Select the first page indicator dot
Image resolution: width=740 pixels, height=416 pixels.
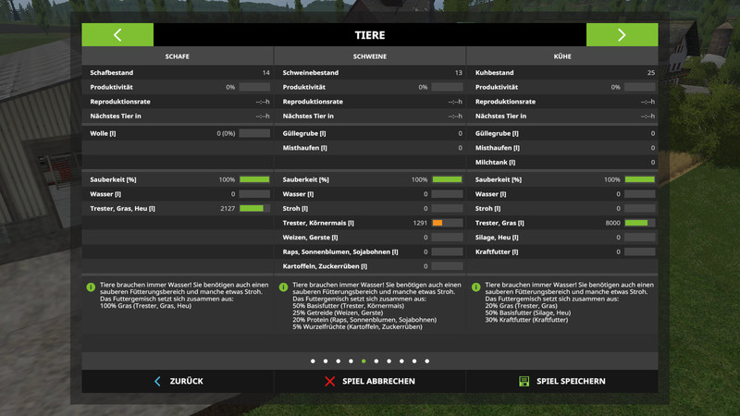(313, 361)
